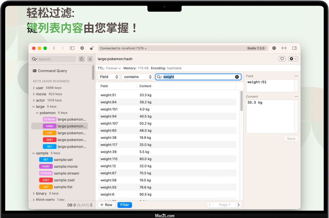Viewport: 329px width, 218px height.
Task: Open the settings gear in the toolbar
Action: point(82,48)
